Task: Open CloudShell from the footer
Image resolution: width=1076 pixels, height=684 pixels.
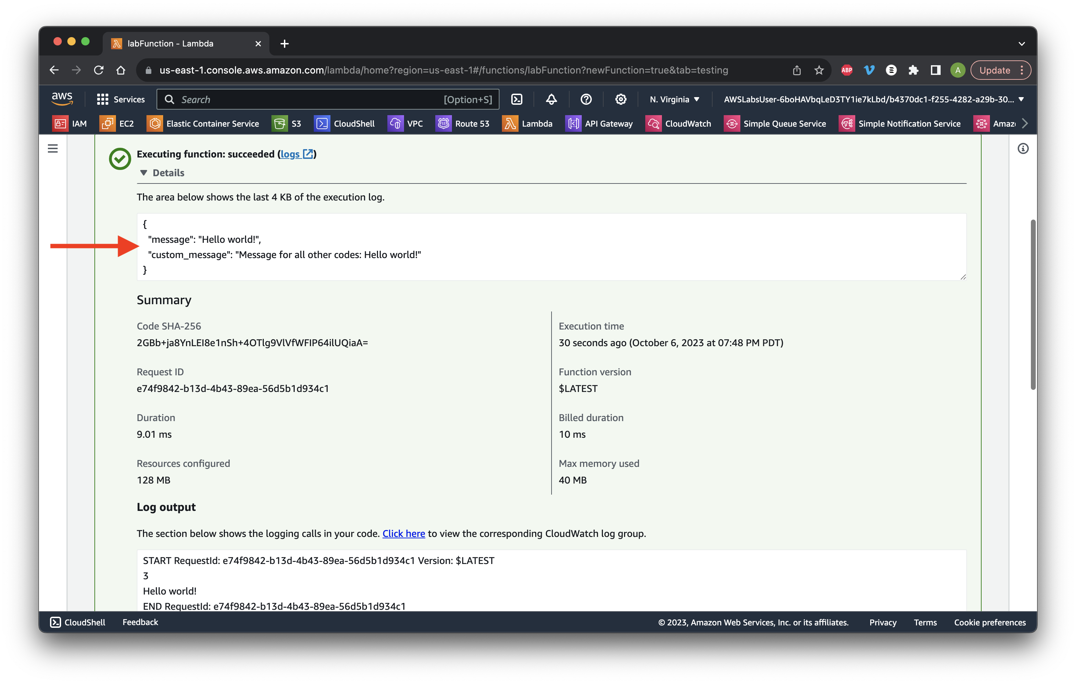Action: point(77,622)
